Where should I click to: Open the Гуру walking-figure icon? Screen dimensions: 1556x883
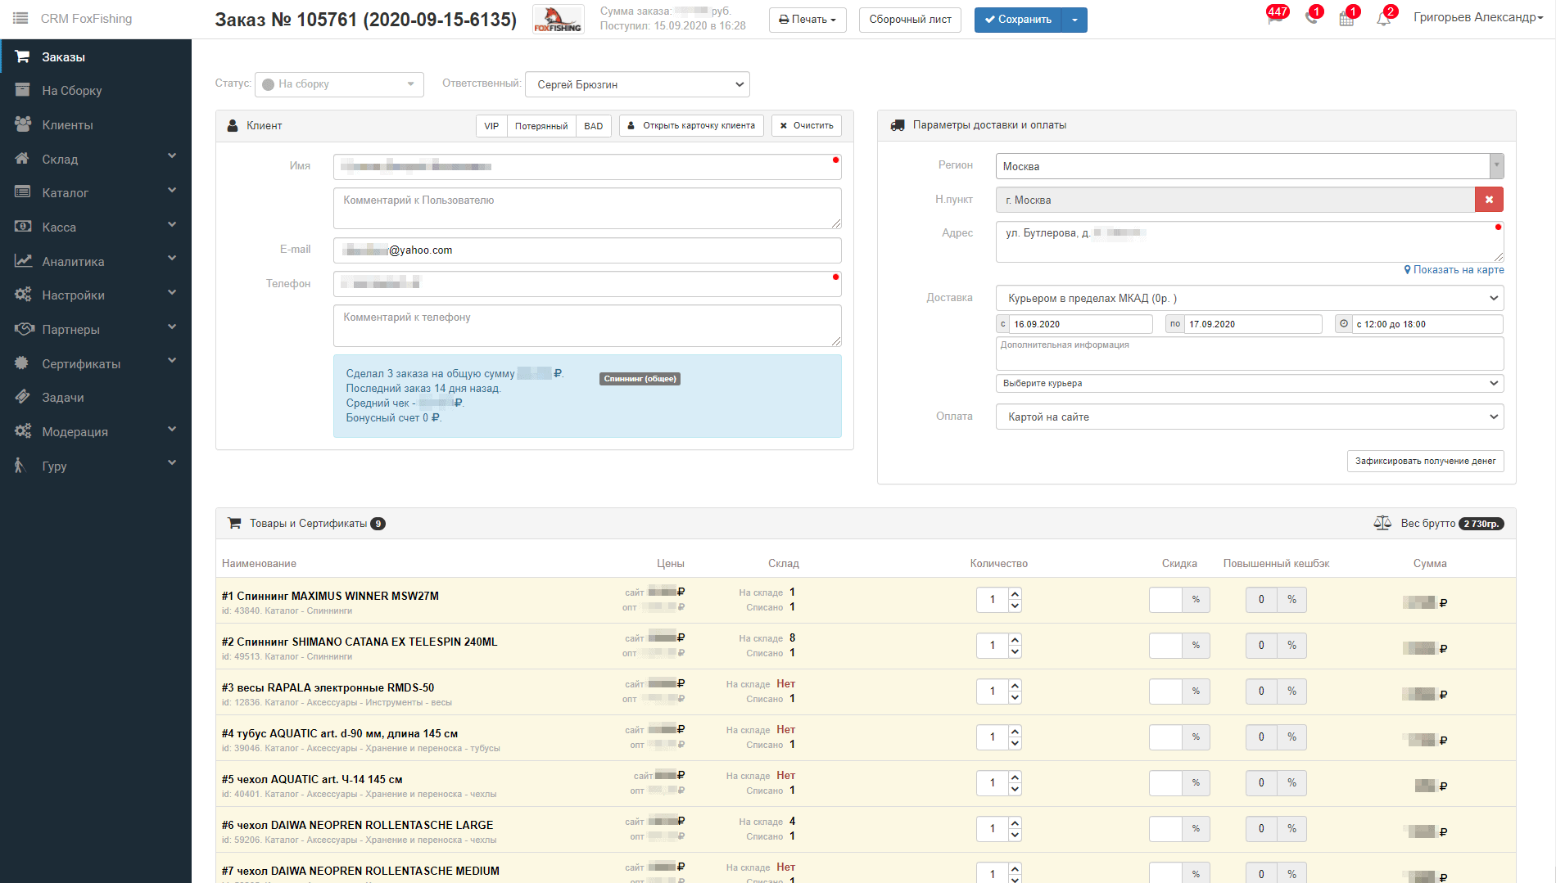click(x=20, y=466)
